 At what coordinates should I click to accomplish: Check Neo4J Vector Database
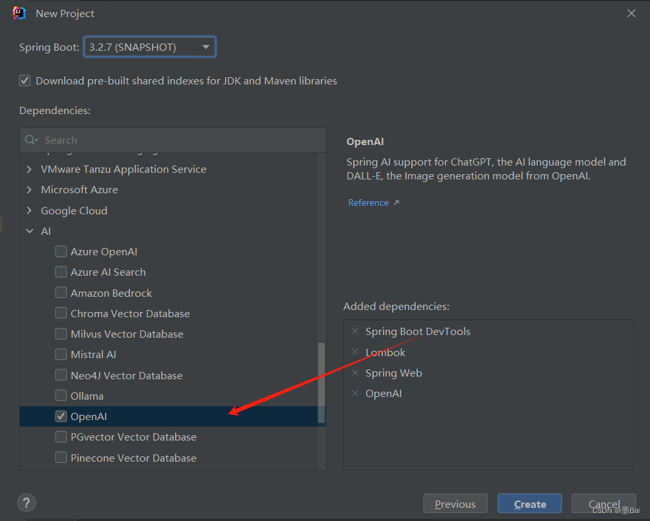coord(61,375)
